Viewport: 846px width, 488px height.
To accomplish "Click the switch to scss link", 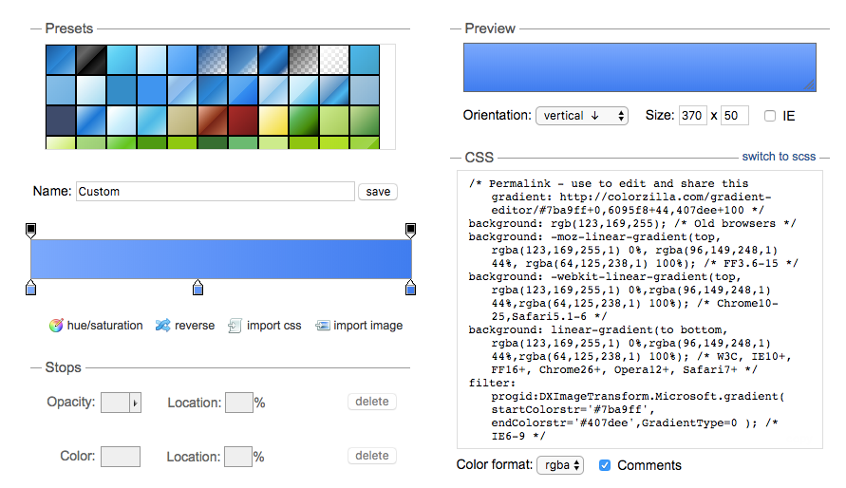I will click(779, 157).
